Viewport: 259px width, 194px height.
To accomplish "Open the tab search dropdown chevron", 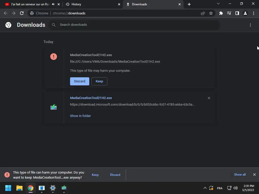I will (218, 4).
